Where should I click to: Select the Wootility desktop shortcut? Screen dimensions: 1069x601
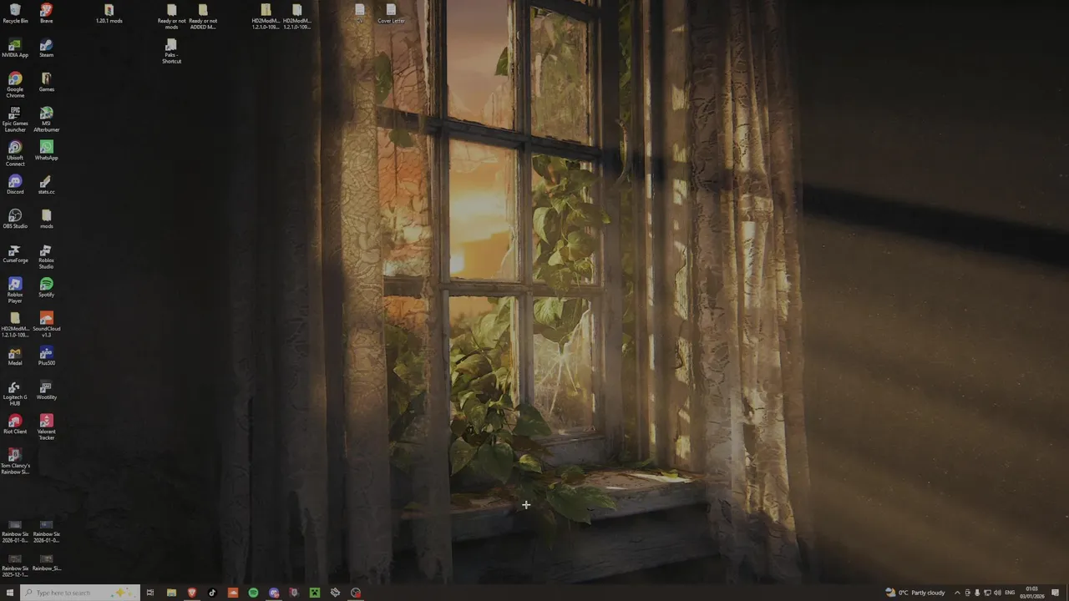46,390
